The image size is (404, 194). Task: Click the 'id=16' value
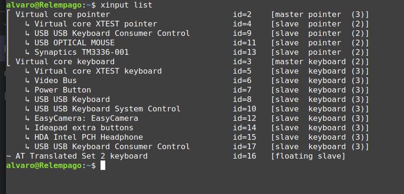pos(244,156)
